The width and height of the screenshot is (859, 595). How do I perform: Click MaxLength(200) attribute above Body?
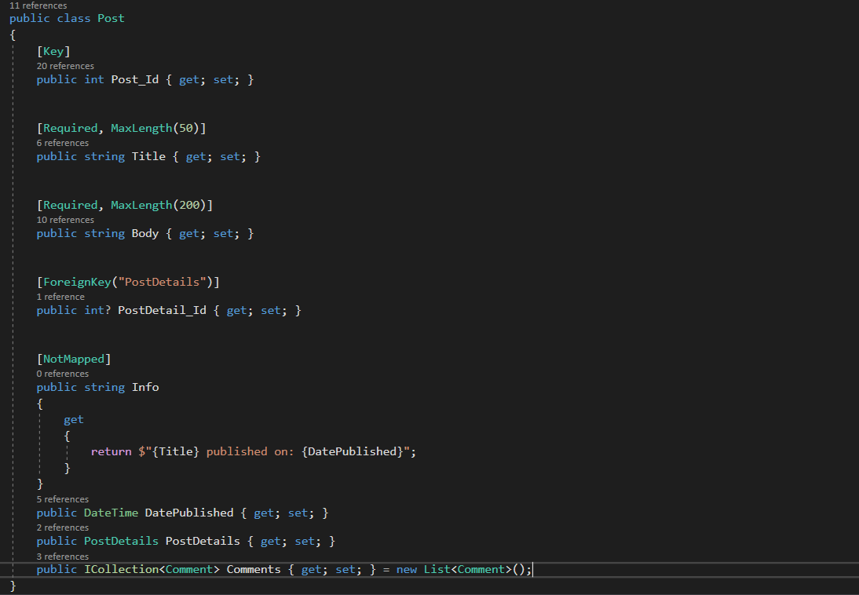[x=159, y=205]
